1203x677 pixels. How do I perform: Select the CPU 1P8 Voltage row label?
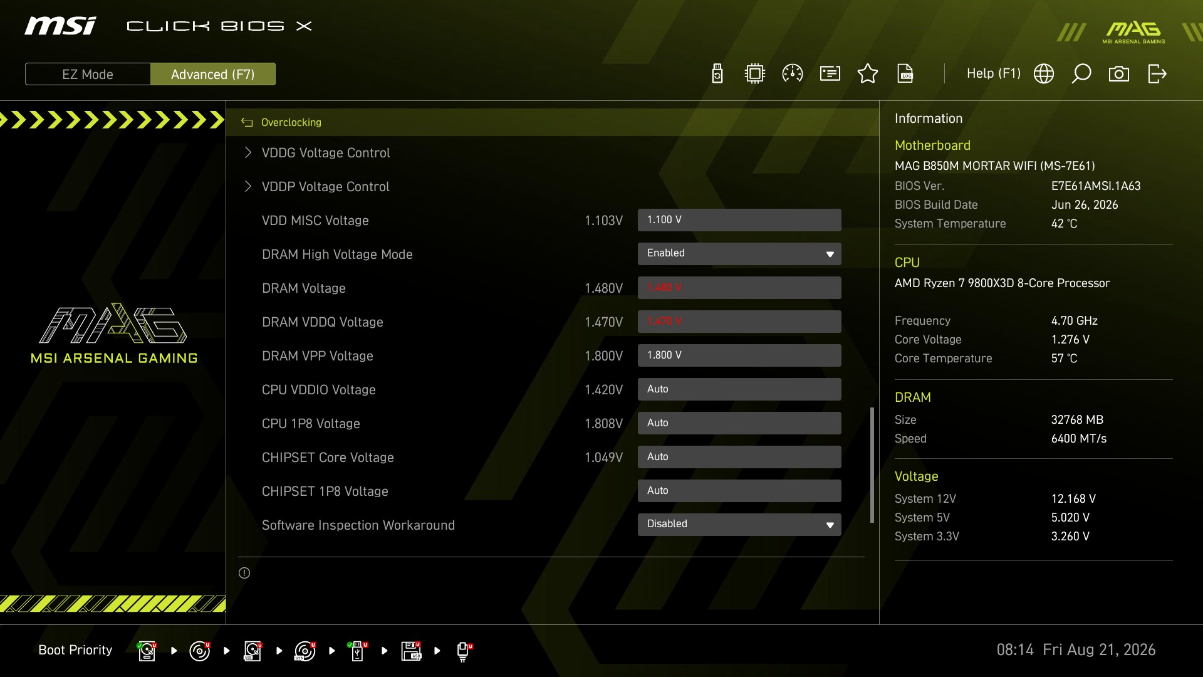click(x=311, y=424)
